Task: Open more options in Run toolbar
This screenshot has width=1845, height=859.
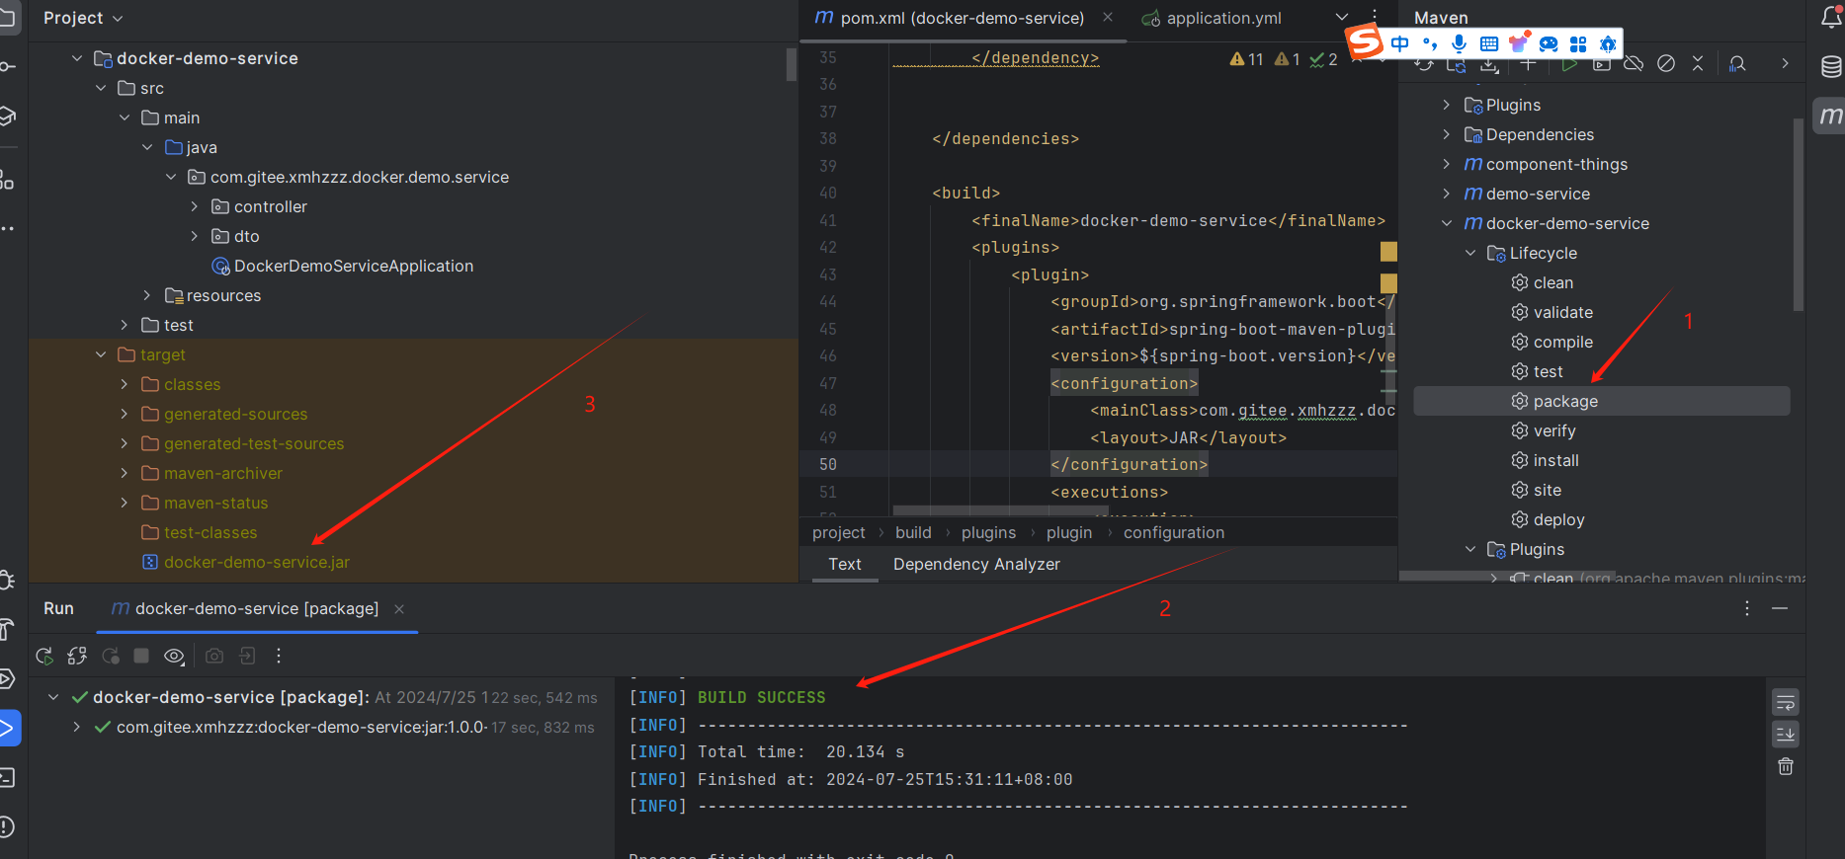Action: pyautogui.click(x=279, y=656)
